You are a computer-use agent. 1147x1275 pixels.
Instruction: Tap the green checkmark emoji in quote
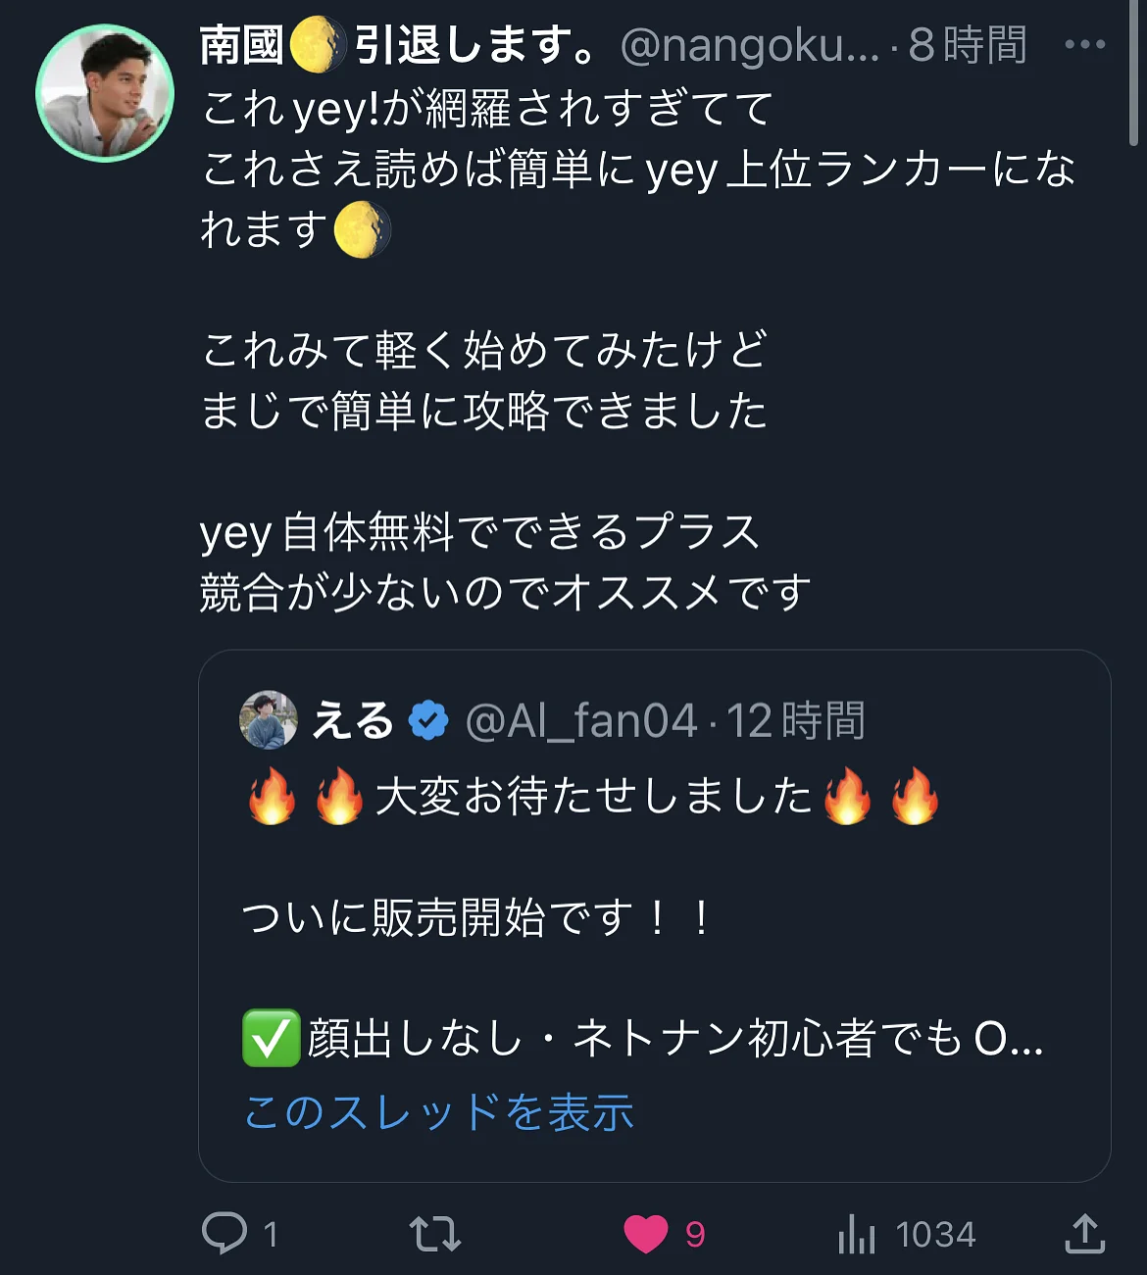(271, 1039)
